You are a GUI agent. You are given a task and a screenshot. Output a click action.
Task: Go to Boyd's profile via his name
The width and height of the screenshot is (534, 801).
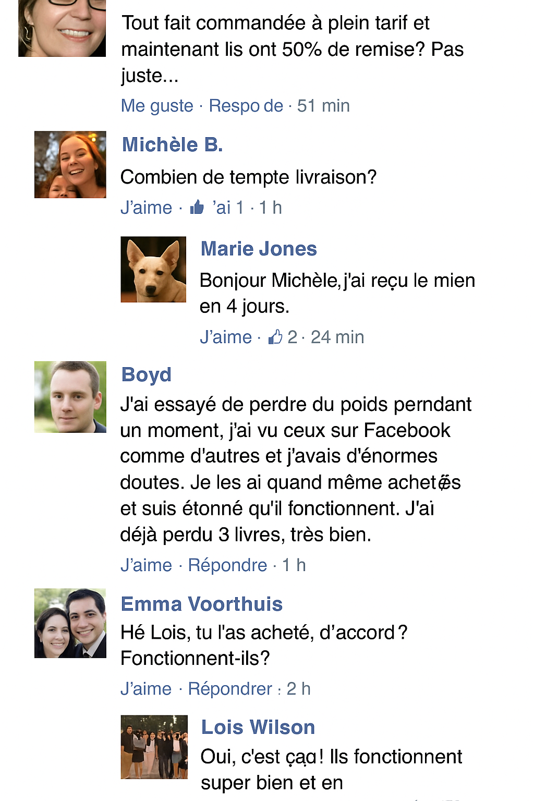[146, 374]
